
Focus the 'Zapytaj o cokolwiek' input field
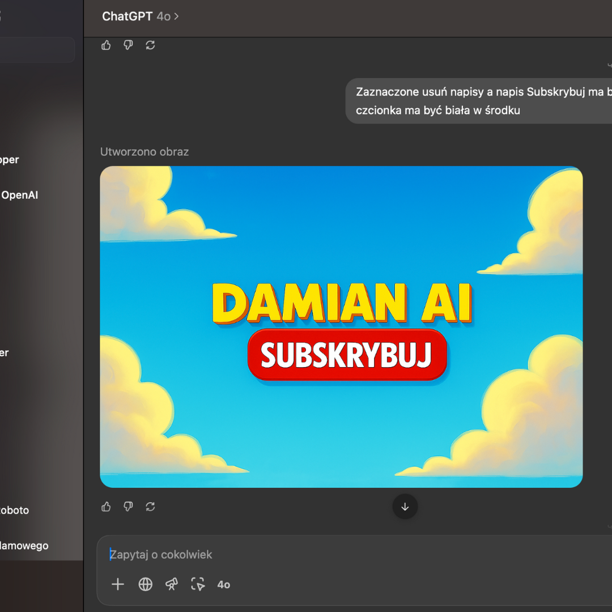(x=340, y=554)
